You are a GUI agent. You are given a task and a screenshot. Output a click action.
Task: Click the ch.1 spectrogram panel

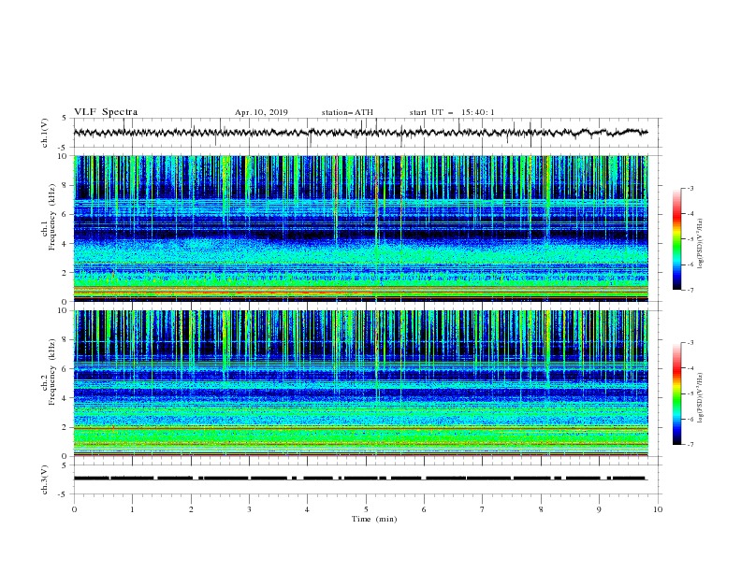pyautogui.click(x=361, y=228)
